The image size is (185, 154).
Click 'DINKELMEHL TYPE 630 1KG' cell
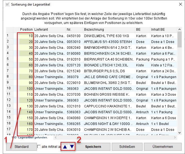109,36
